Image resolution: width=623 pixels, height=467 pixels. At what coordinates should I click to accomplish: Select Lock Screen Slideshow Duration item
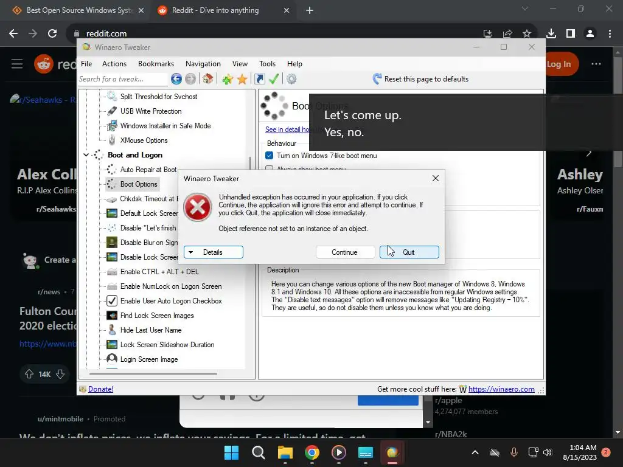pos(167,345)
